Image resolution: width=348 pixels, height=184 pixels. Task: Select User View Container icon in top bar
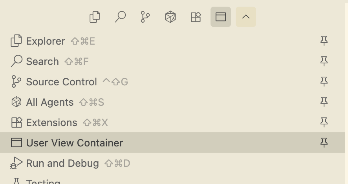(221, 17)
